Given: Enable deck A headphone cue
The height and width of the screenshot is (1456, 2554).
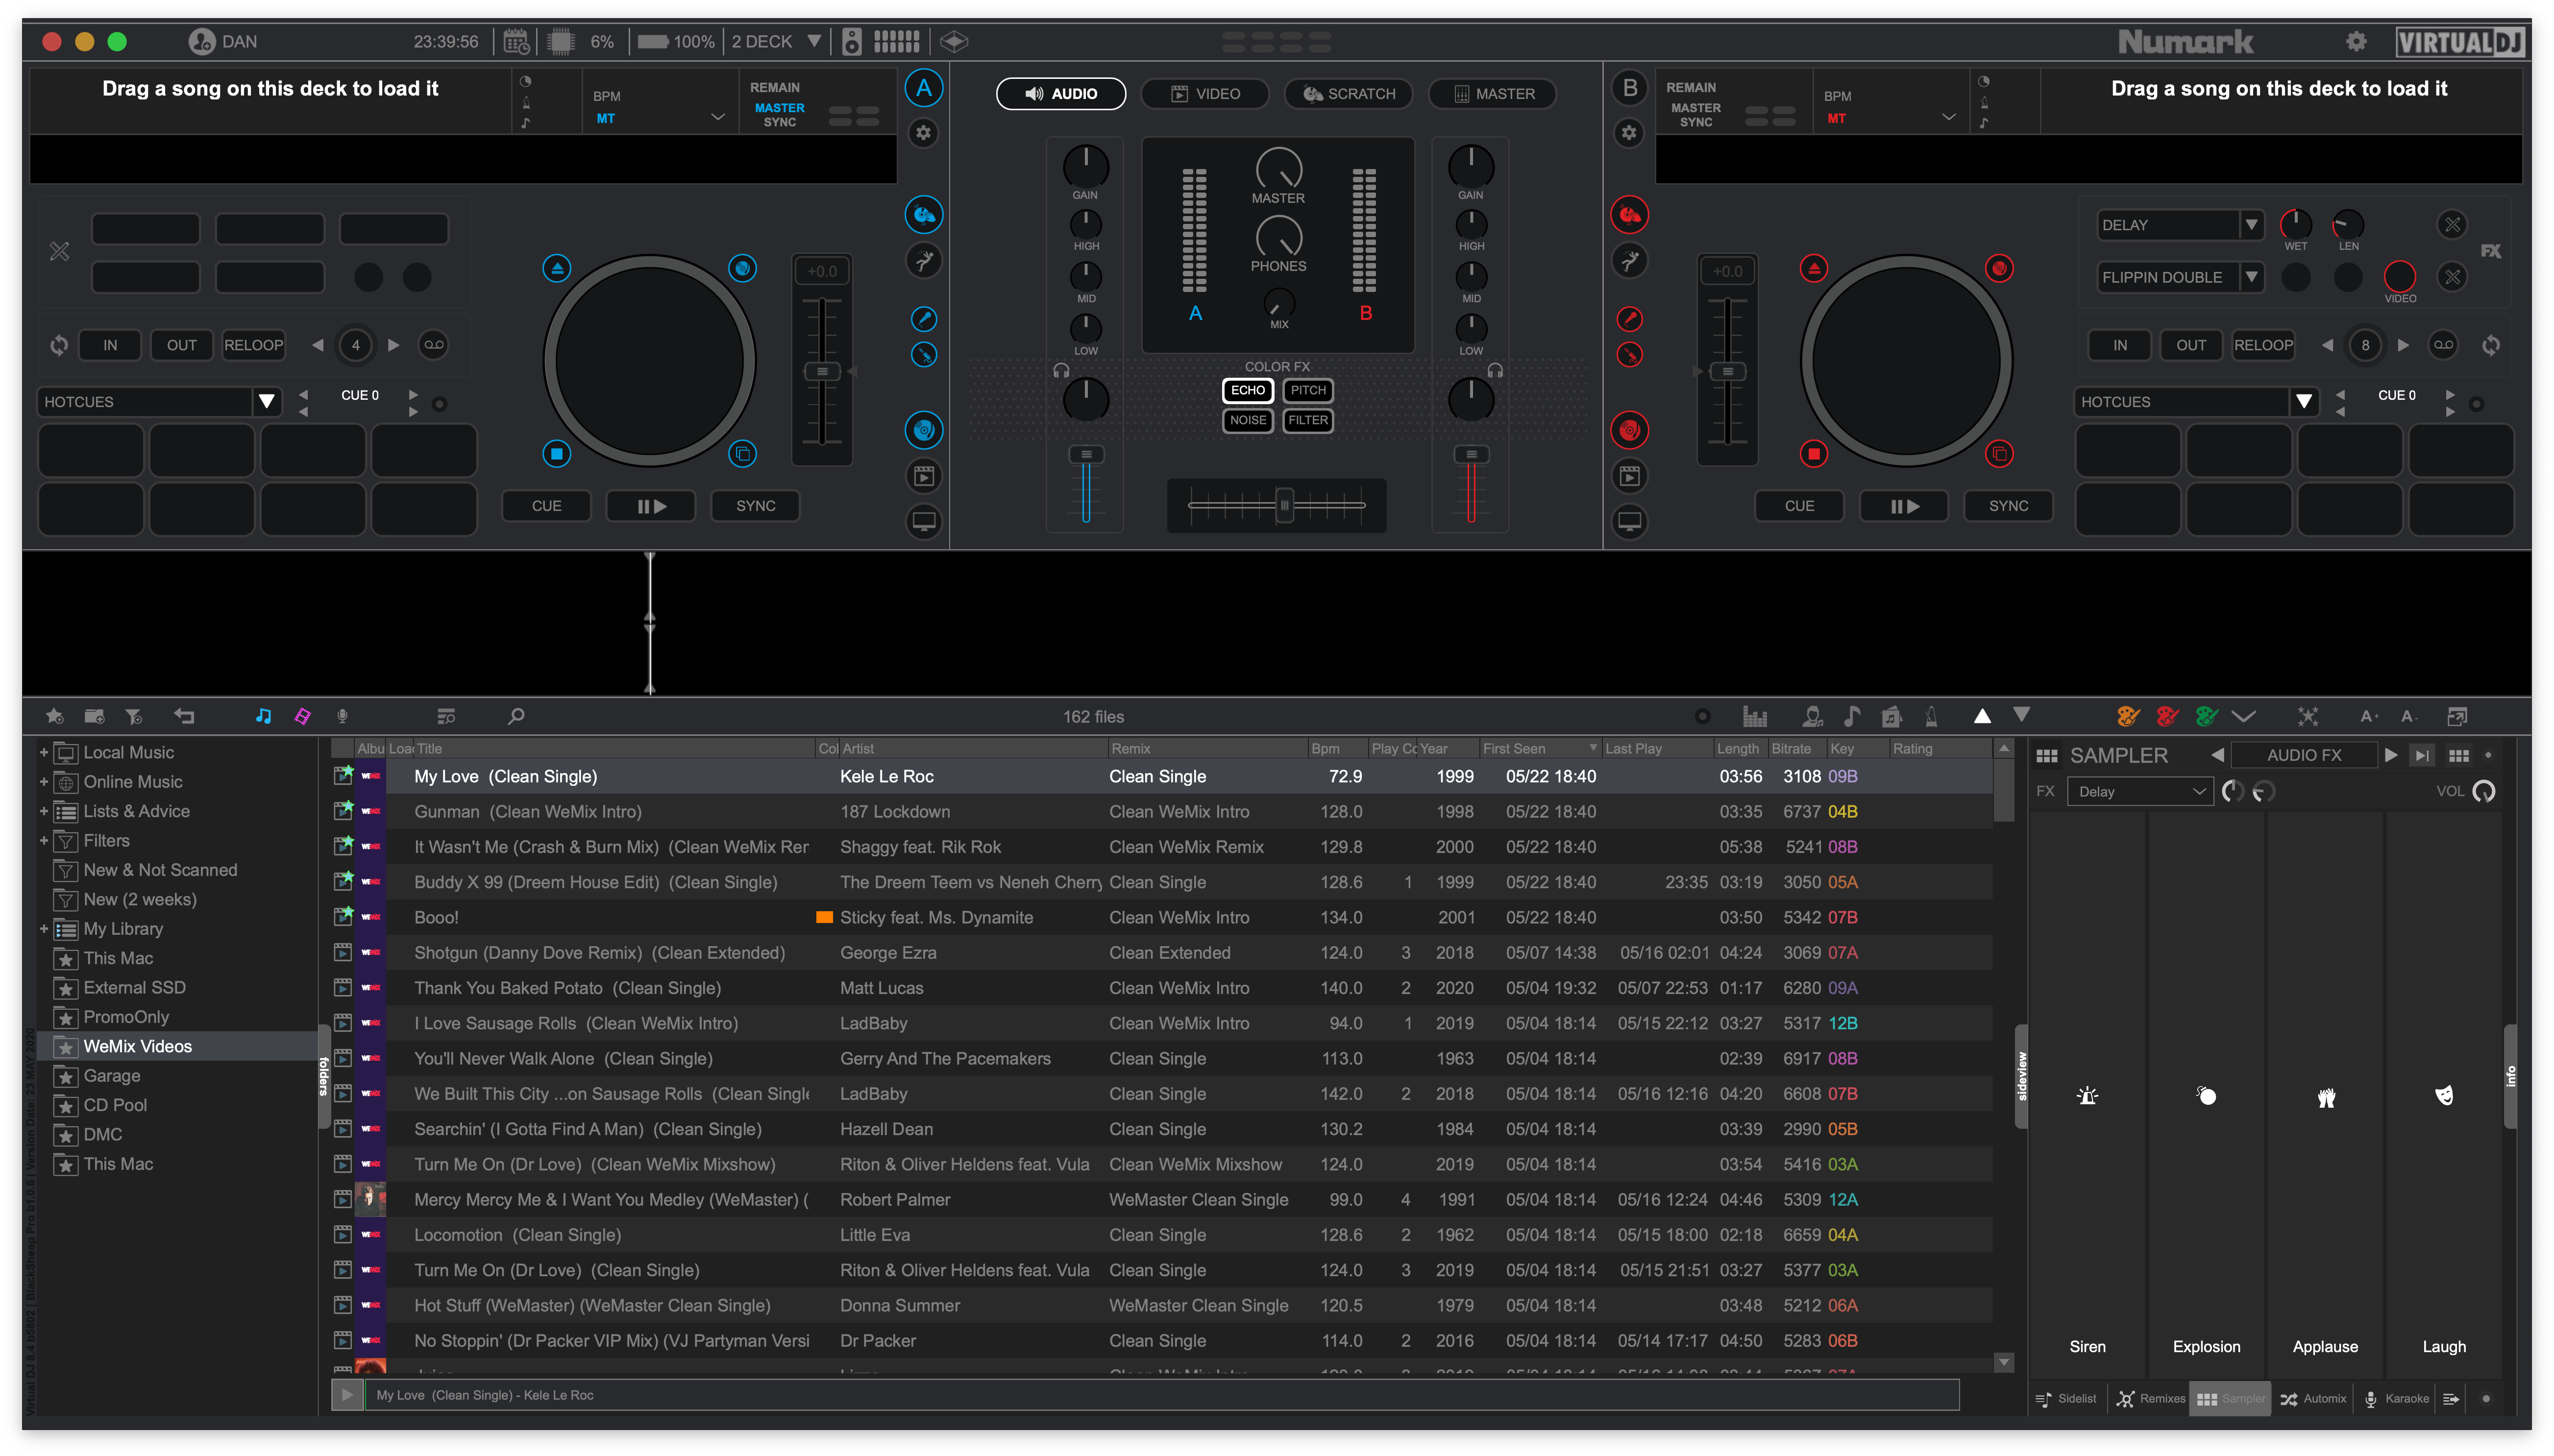Looking at the screenshot, I should pyautogui.click(x=1061, y=370).
